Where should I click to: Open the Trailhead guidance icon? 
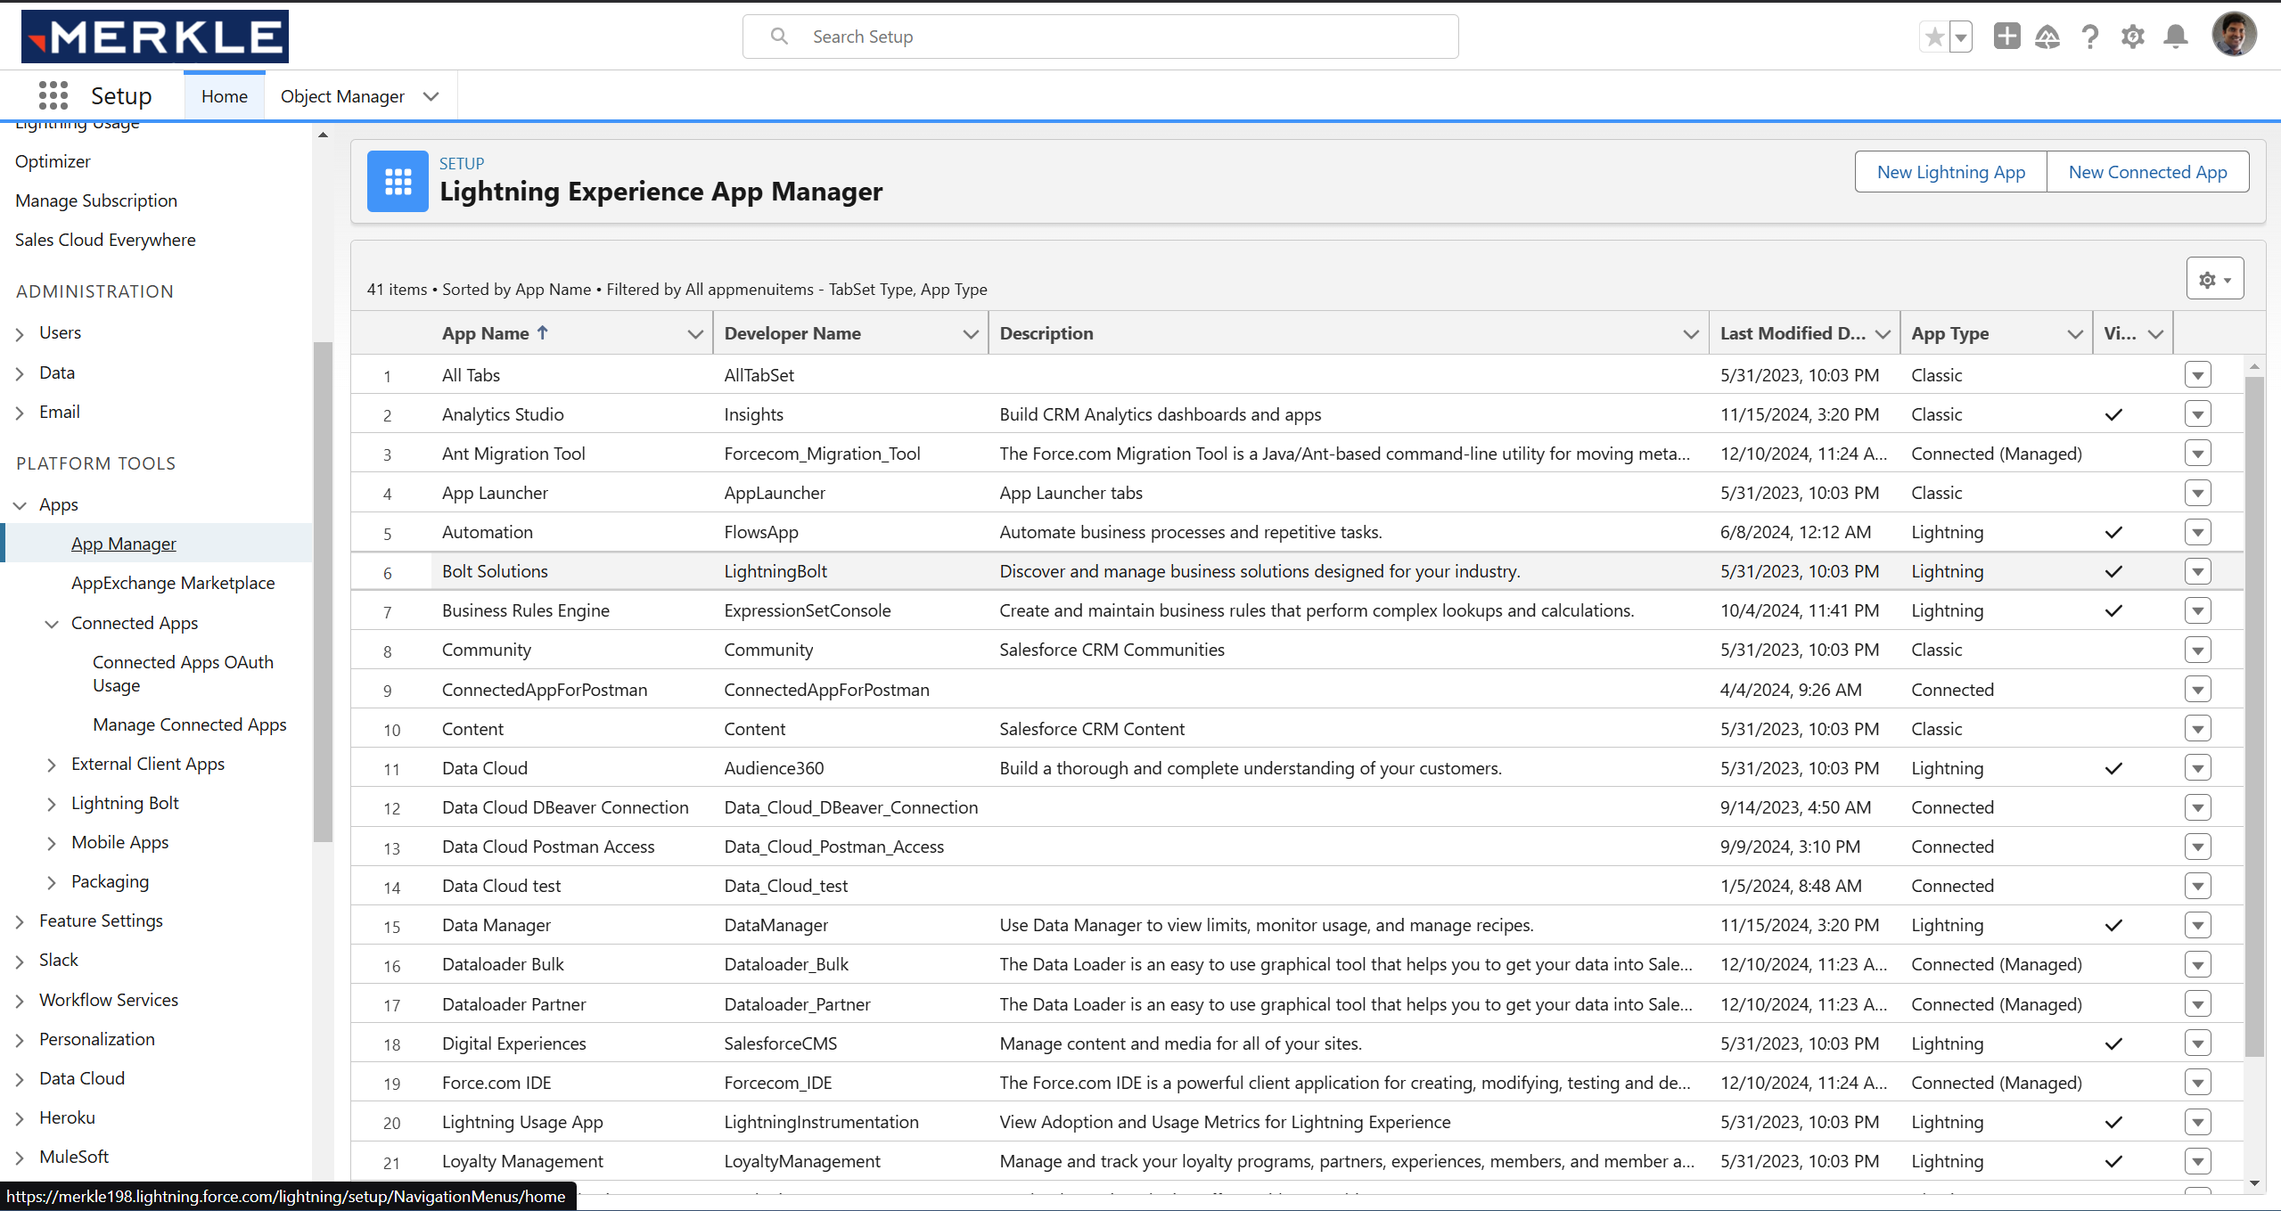[x=2047, y=37]
